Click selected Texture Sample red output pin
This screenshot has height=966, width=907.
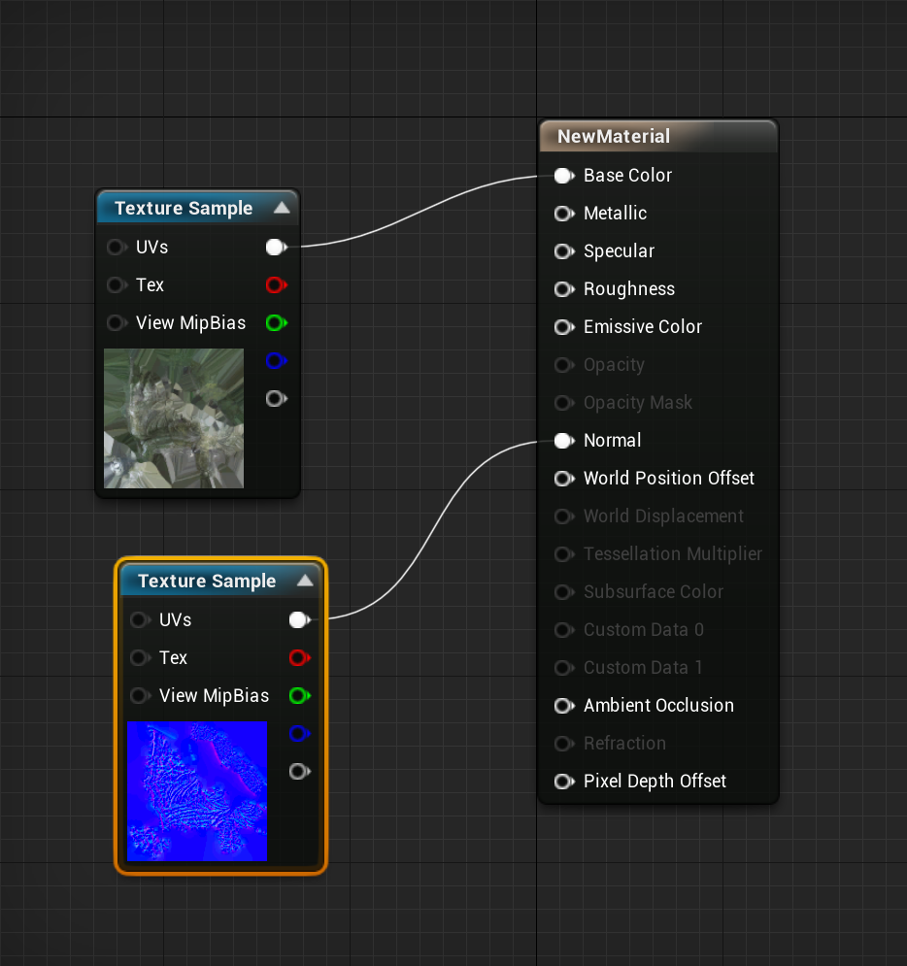(x=299, y=658)
